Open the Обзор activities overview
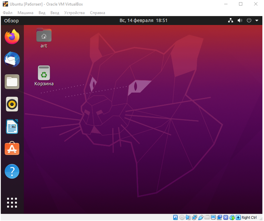 tap(11, 21)
